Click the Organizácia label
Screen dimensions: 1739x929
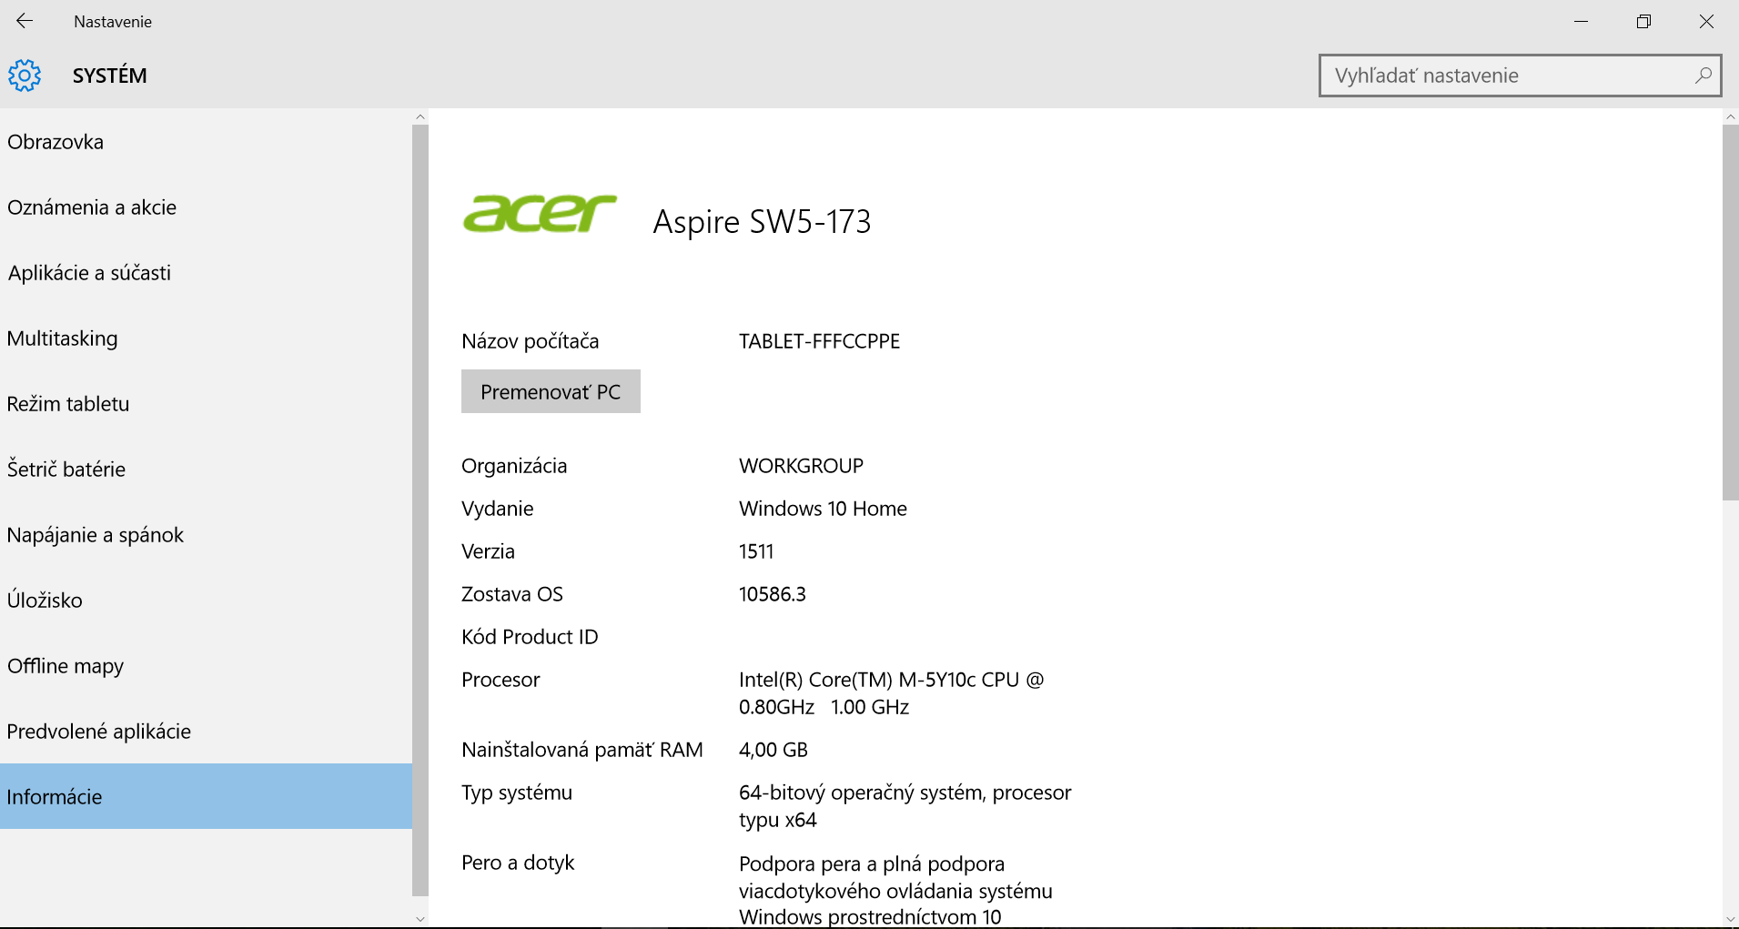click(x=514, y=466)
